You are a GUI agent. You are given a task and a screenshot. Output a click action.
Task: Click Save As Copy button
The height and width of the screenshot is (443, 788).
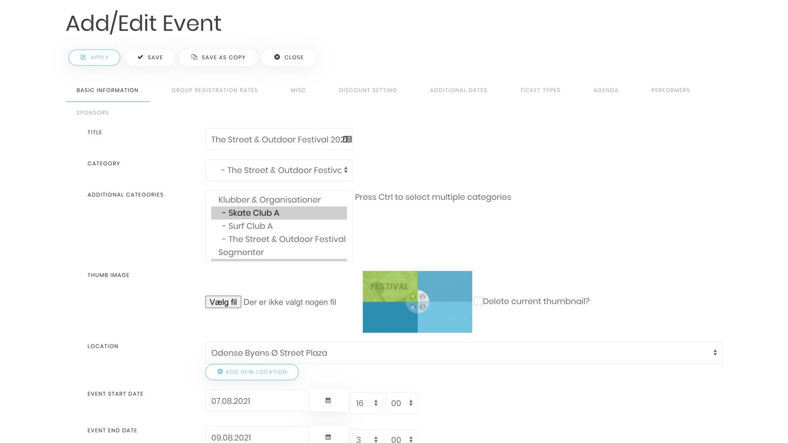point(218,58)
